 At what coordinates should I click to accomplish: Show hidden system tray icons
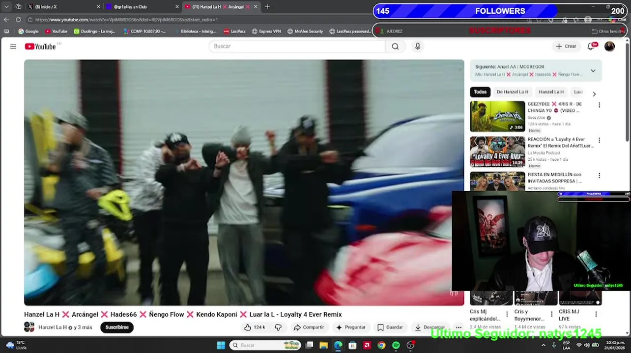point(544,345)
